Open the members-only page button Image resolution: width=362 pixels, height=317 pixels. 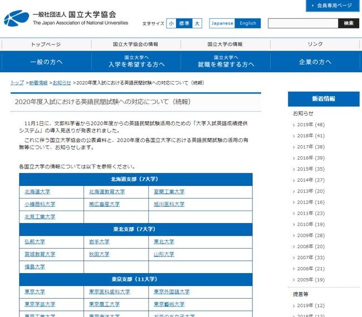tap(332, 6)
